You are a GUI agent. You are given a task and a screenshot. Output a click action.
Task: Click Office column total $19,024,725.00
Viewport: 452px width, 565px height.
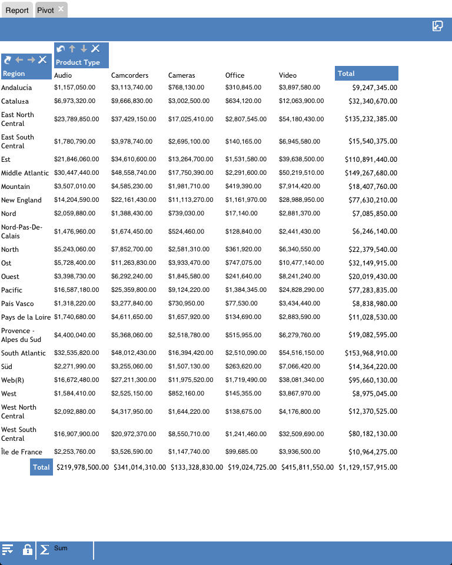(x=252, y=467)
